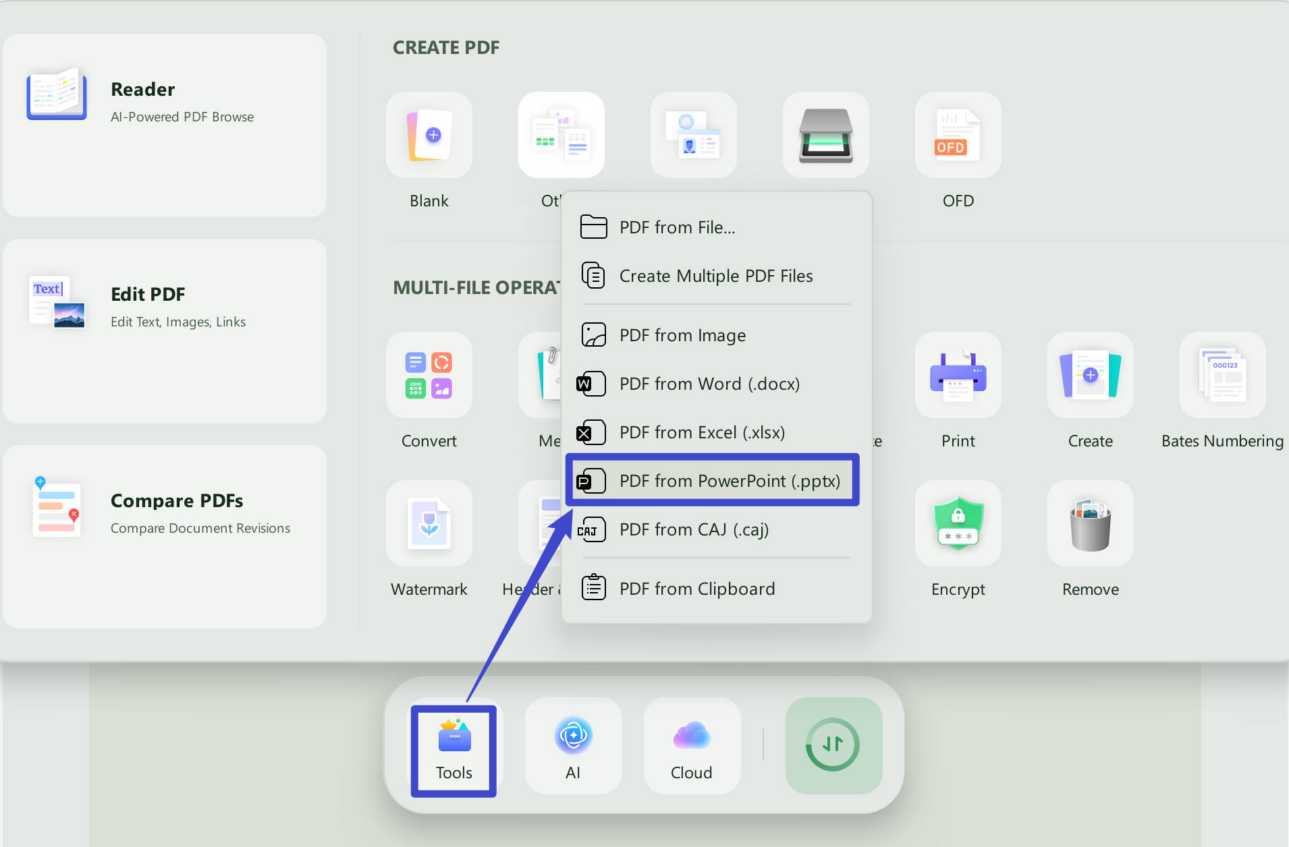Select PDF from Excel (.xlsx)

(x=717, y=432)
